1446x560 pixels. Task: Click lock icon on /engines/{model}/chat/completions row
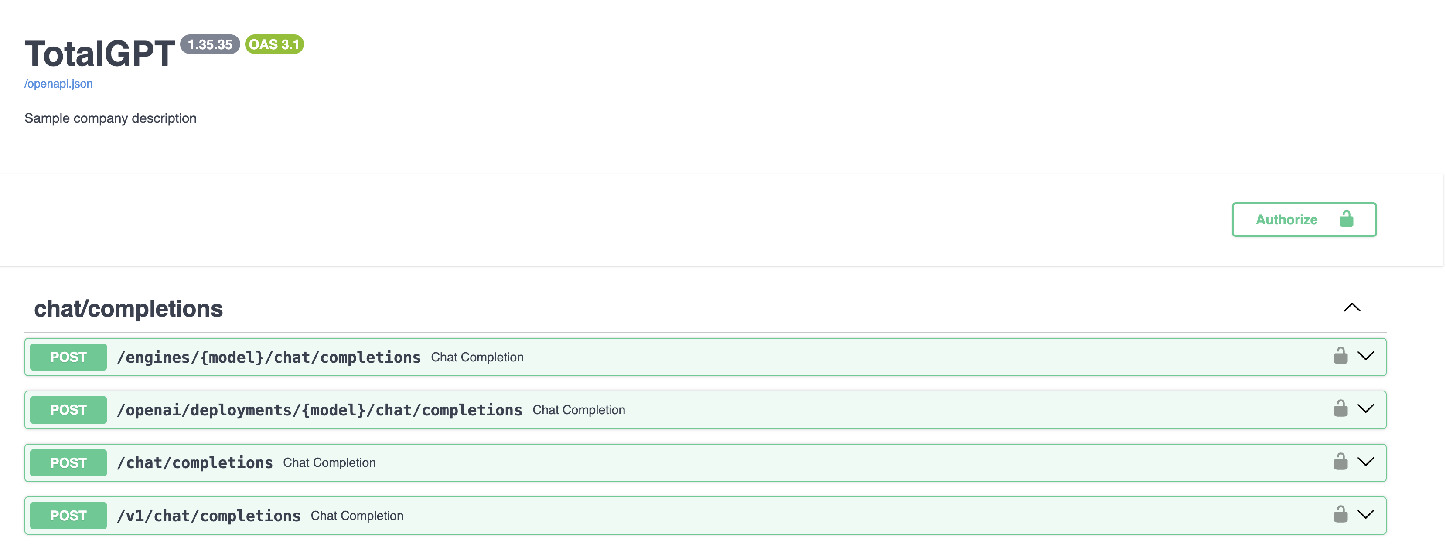[x=1340, y=356]
